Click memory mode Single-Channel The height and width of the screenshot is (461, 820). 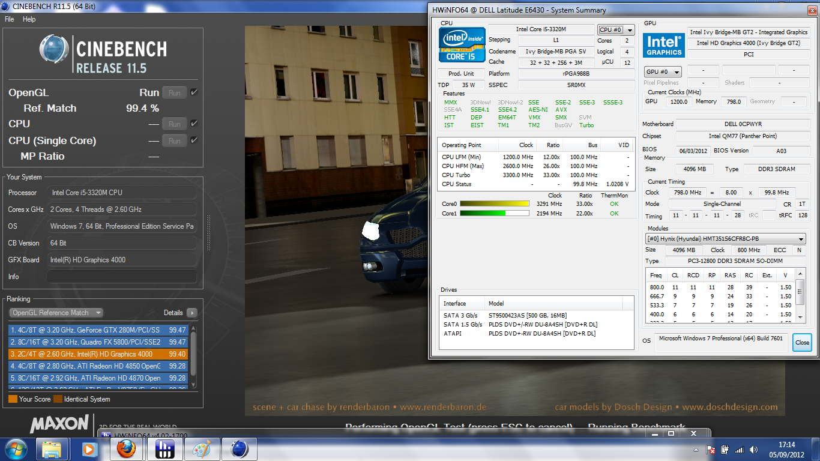point(722,204)
